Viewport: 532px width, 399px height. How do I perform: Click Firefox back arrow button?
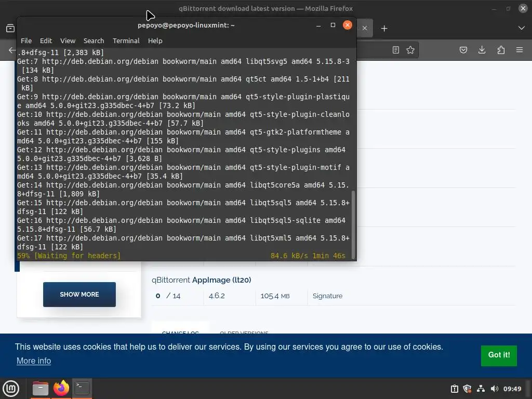tap(12, 50)
